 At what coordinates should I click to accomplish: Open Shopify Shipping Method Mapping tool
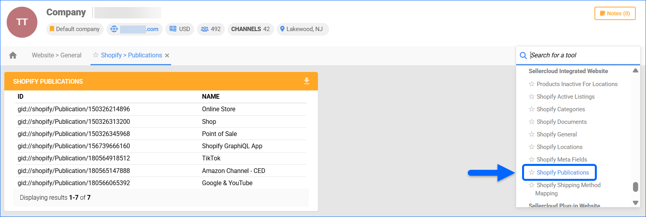coord(568,185)
